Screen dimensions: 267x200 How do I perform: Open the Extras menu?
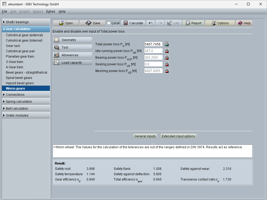click(x=50, y=11)
